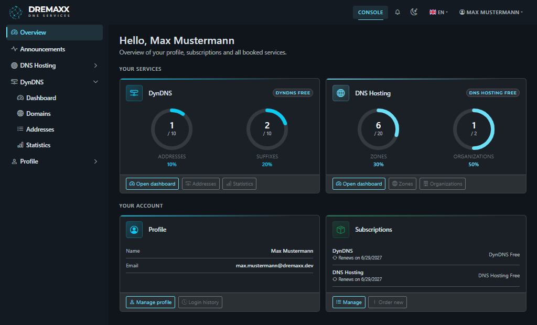Click DNS Hosting sidebar item

[55, 66]
